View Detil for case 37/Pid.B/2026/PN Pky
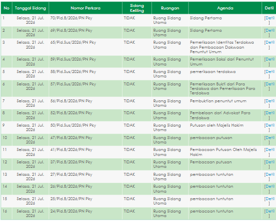The height and width of the screenshot is (221, 276). (x=270, y=162)
